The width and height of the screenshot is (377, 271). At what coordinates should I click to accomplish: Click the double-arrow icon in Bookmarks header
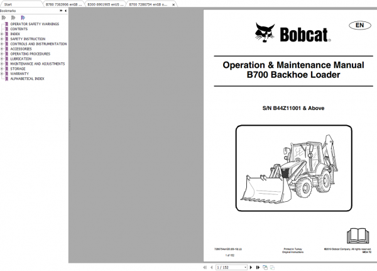click(x=61, y=11)
